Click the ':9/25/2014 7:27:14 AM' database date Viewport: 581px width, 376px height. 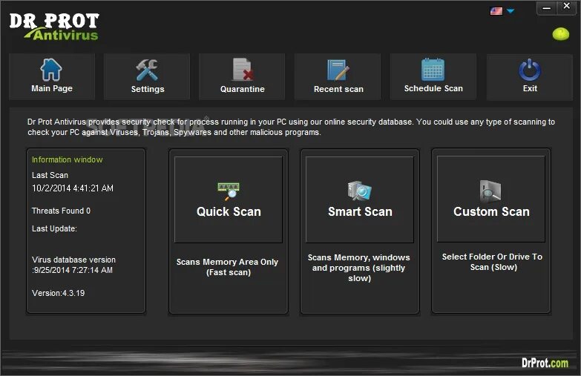pyautogui.click(x=72, y=270)
